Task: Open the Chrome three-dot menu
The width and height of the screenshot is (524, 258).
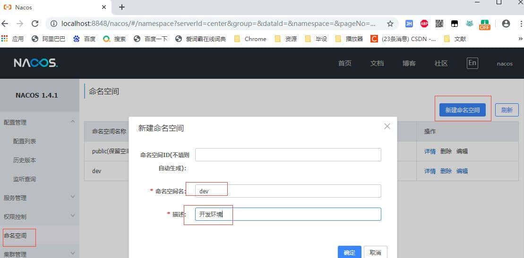Action: coord(521,24)
